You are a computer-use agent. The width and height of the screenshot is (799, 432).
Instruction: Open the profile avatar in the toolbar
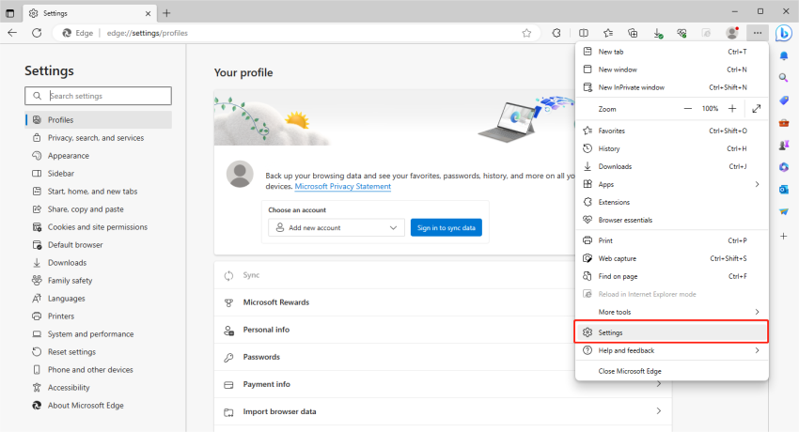(732, 33)
